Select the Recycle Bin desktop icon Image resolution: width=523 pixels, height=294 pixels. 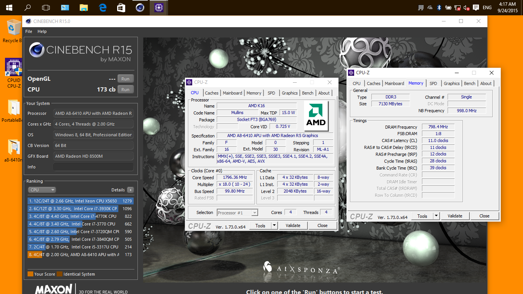pos(13,31)
